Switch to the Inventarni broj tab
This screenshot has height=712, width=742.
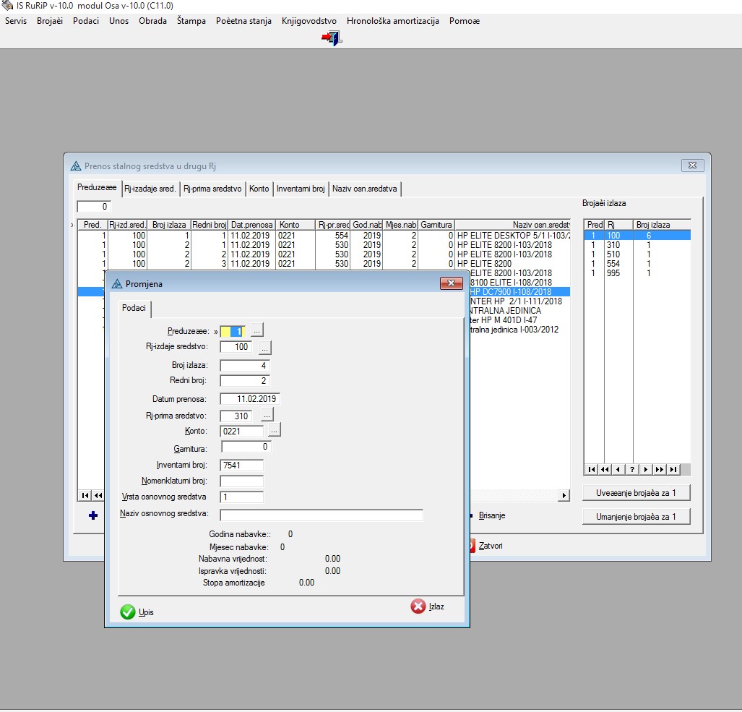tap(301, 189)
